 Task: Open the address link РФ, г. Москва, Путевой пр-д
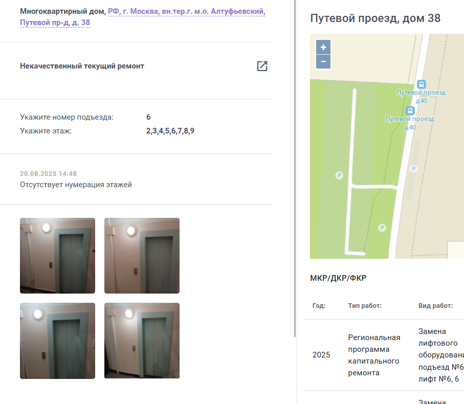[143, 17]
